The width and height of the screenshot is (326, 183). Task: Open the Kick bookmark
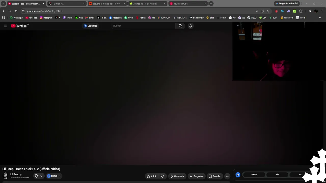(79, 18)
